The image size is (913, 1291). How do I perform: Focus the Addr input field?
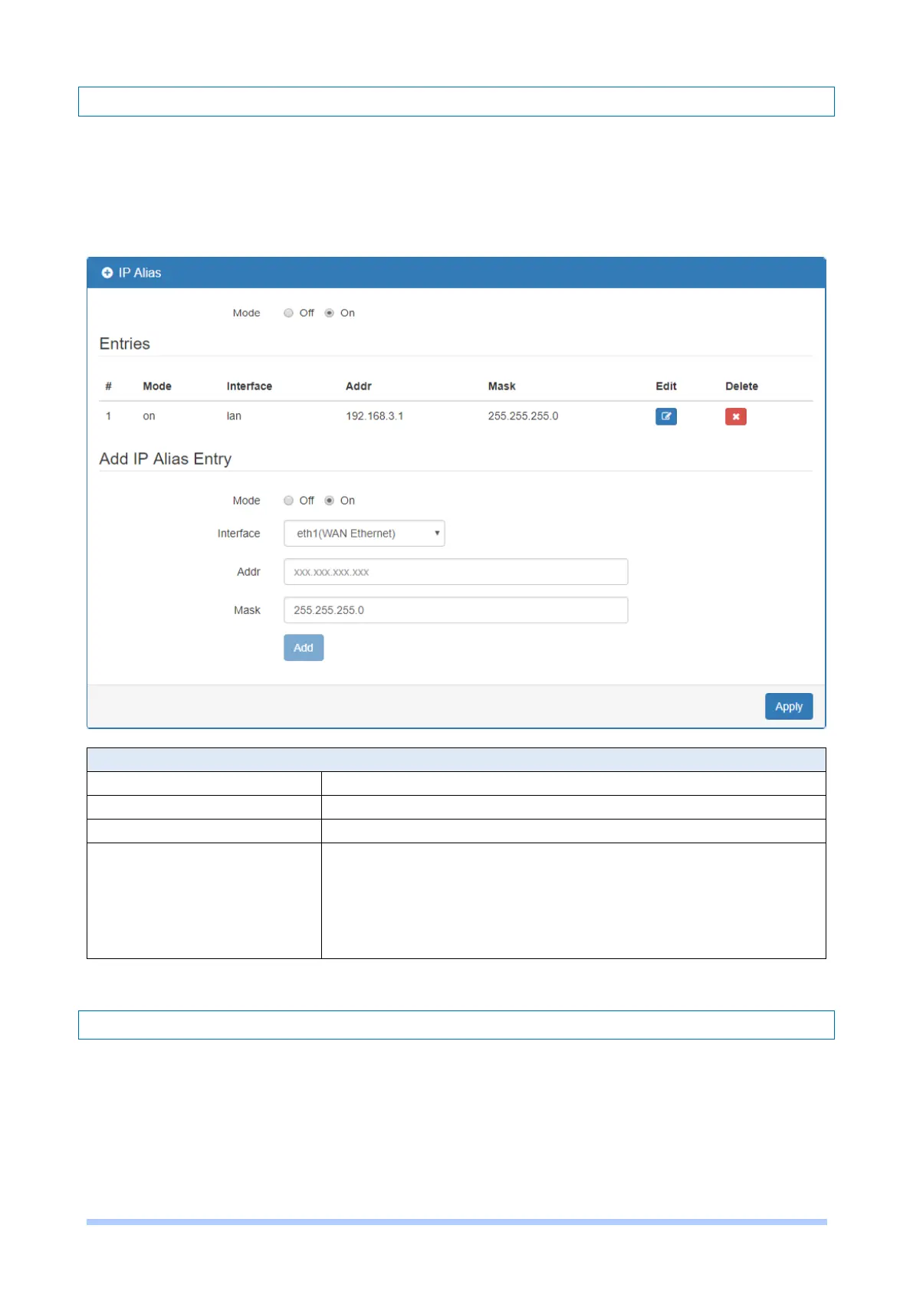pos(455,572)
